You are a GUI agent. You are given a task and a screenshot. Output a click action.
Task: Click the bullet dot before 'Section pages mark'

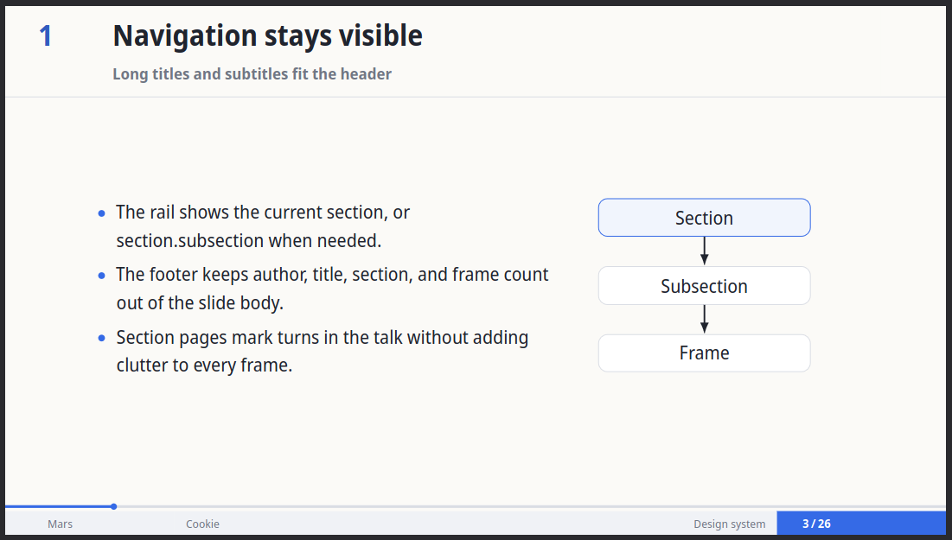click(x=101, y=339)
